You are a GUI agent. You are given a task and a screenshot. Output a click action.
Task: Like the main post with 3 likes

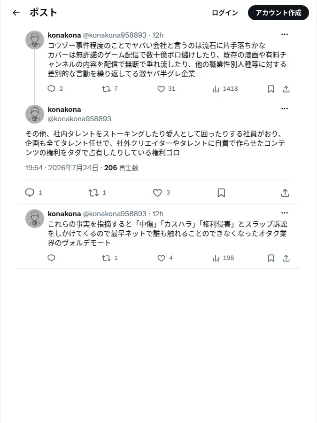click(x=161, y=193)
